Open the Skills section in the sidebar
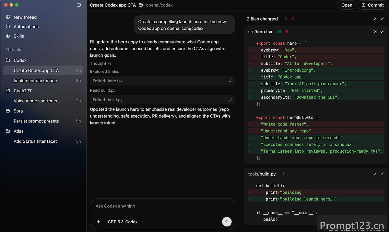 point(19,36)
